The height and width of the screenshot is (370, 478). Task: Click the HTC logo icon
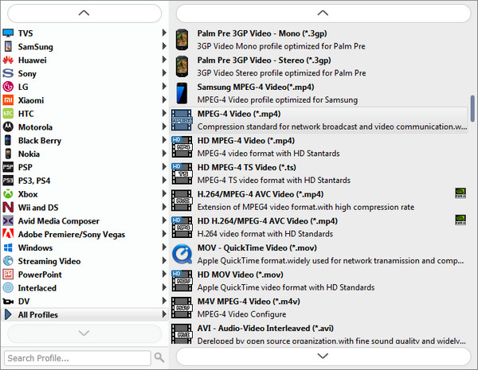(x=8, y=114)
